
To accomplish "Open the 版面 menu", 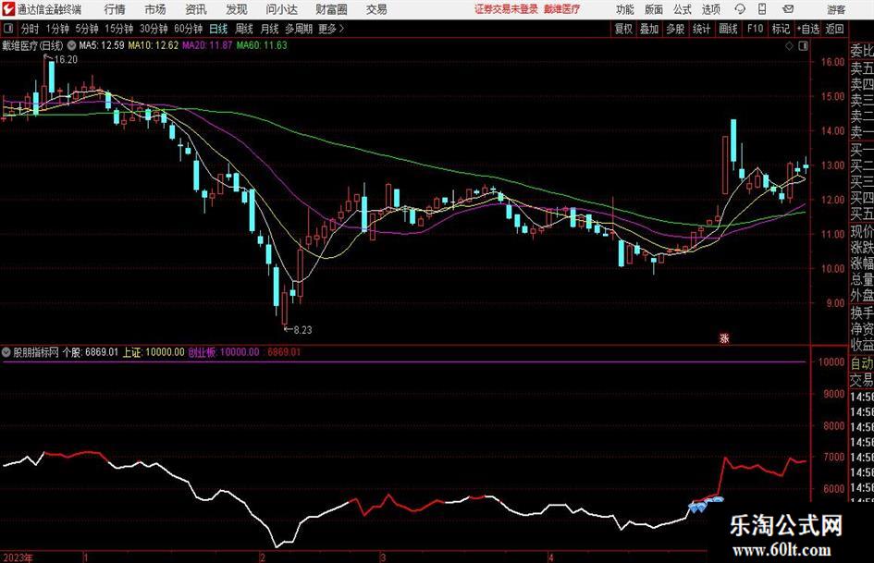I will [x=653, y=9].
